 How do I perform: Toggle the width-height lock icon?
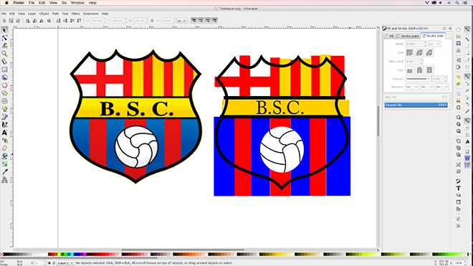(x=152, y=21)
